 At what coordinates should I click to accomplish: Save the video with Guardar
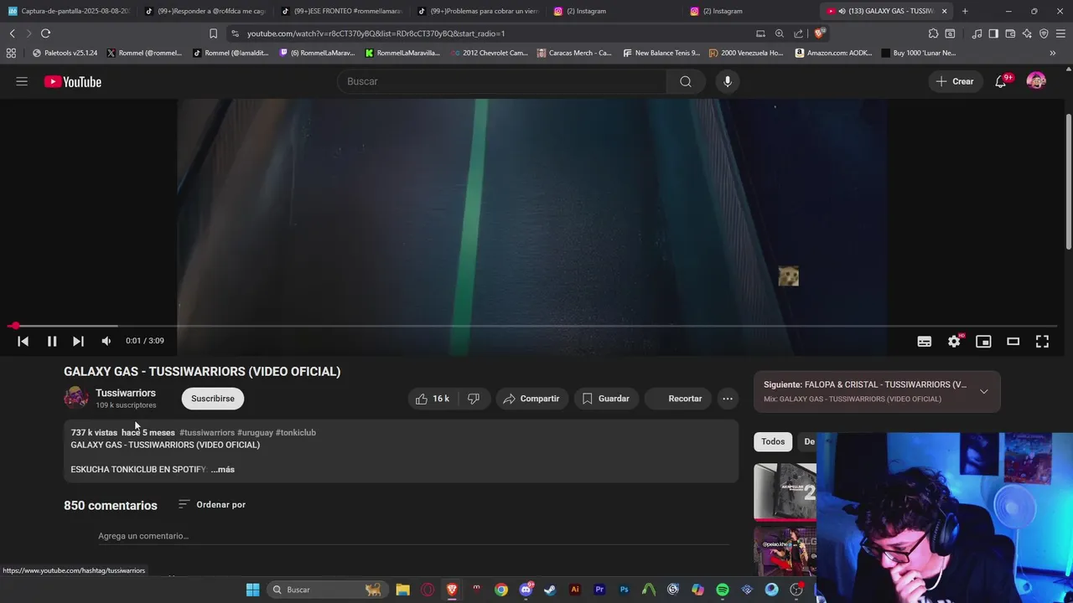606,399
